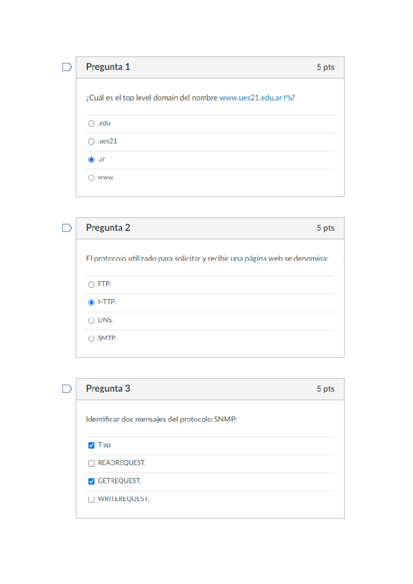Flag Pregunta 2 with the bookmark icon
The height and width of the screenshot is (584, 413).
67,228
